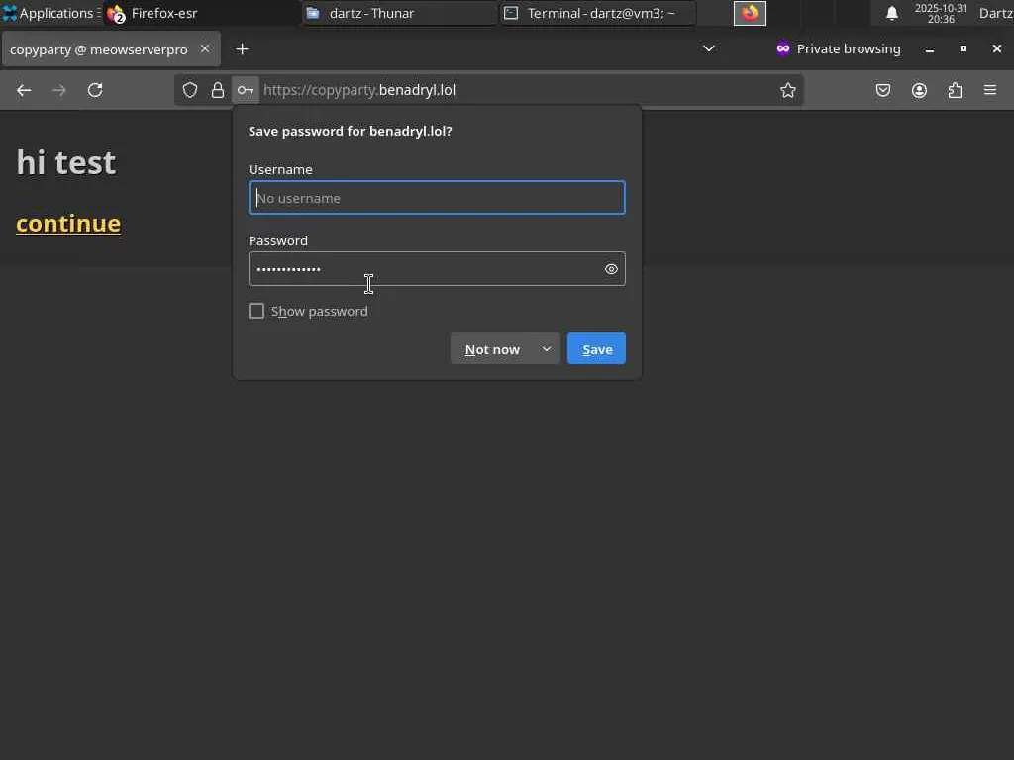Reload the current page
The width and height of the screenshot is (1014, 760).
point(95,90)
